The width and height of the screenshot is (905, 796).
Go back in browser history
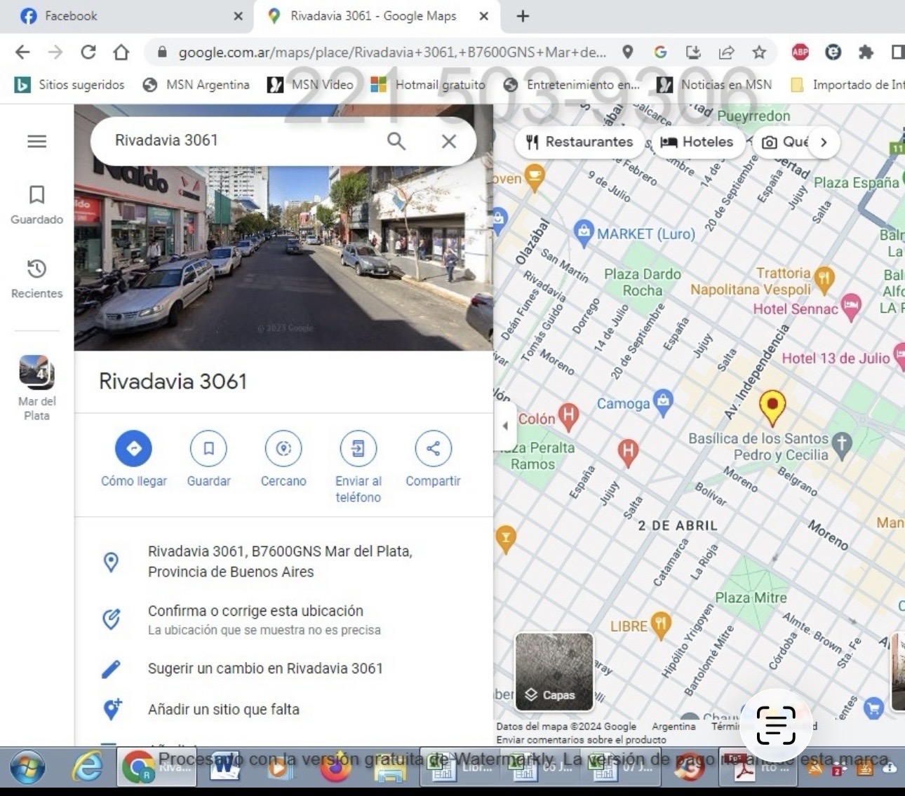click(x=22, y=52)
